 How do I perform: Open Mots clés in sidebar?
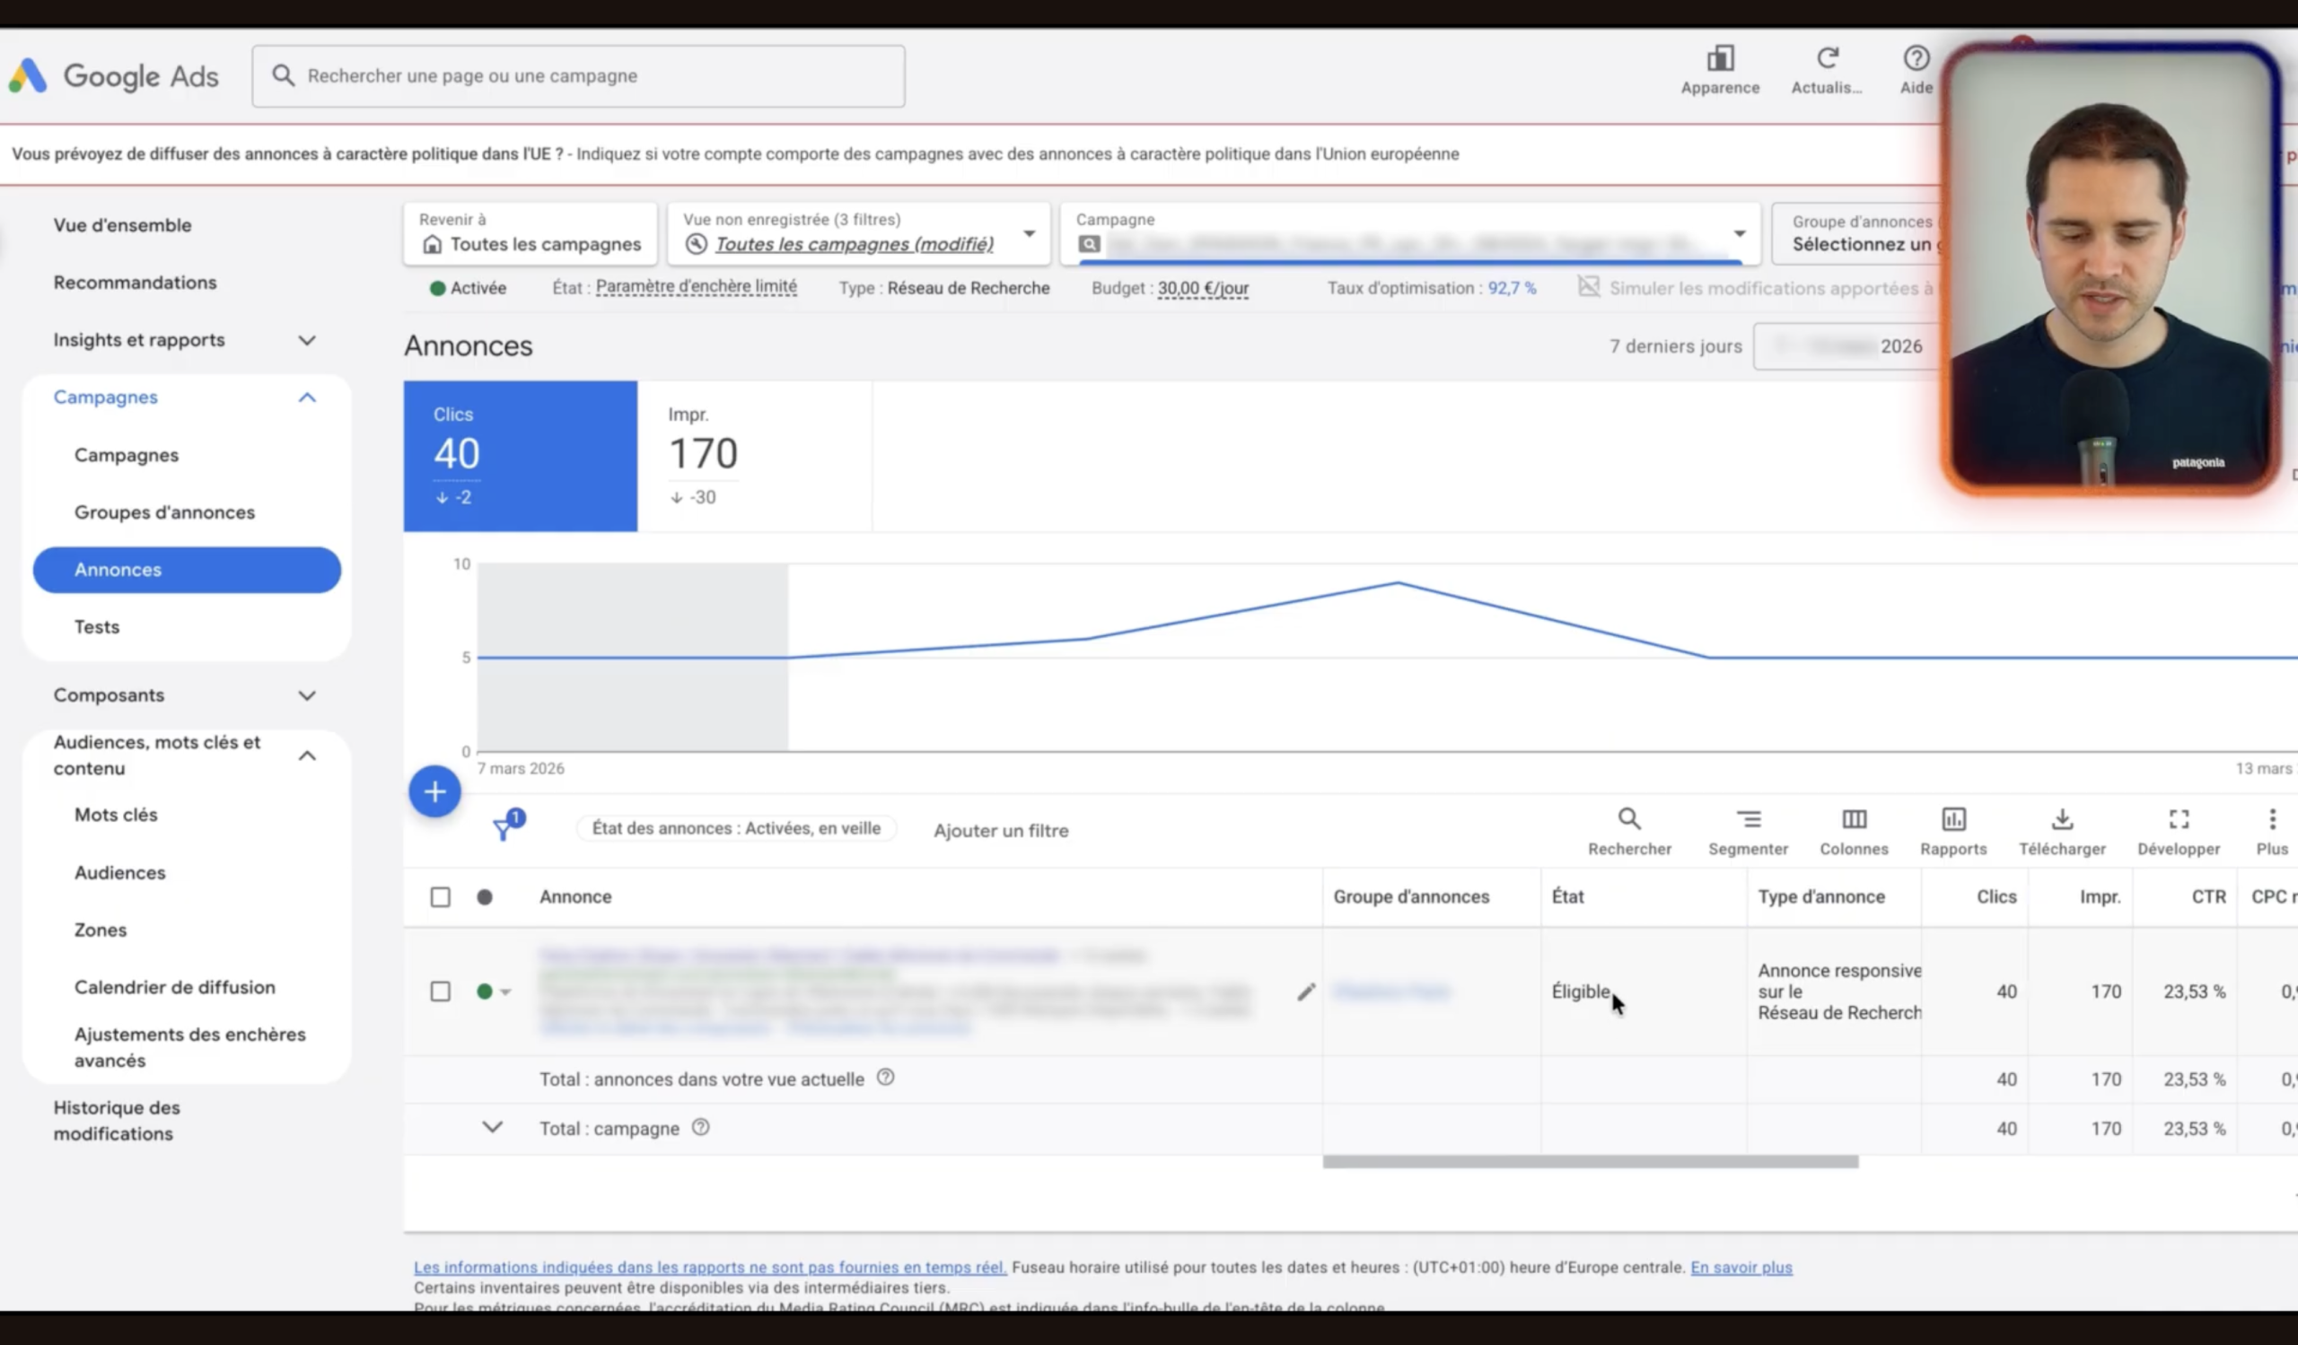click(116, 815)
